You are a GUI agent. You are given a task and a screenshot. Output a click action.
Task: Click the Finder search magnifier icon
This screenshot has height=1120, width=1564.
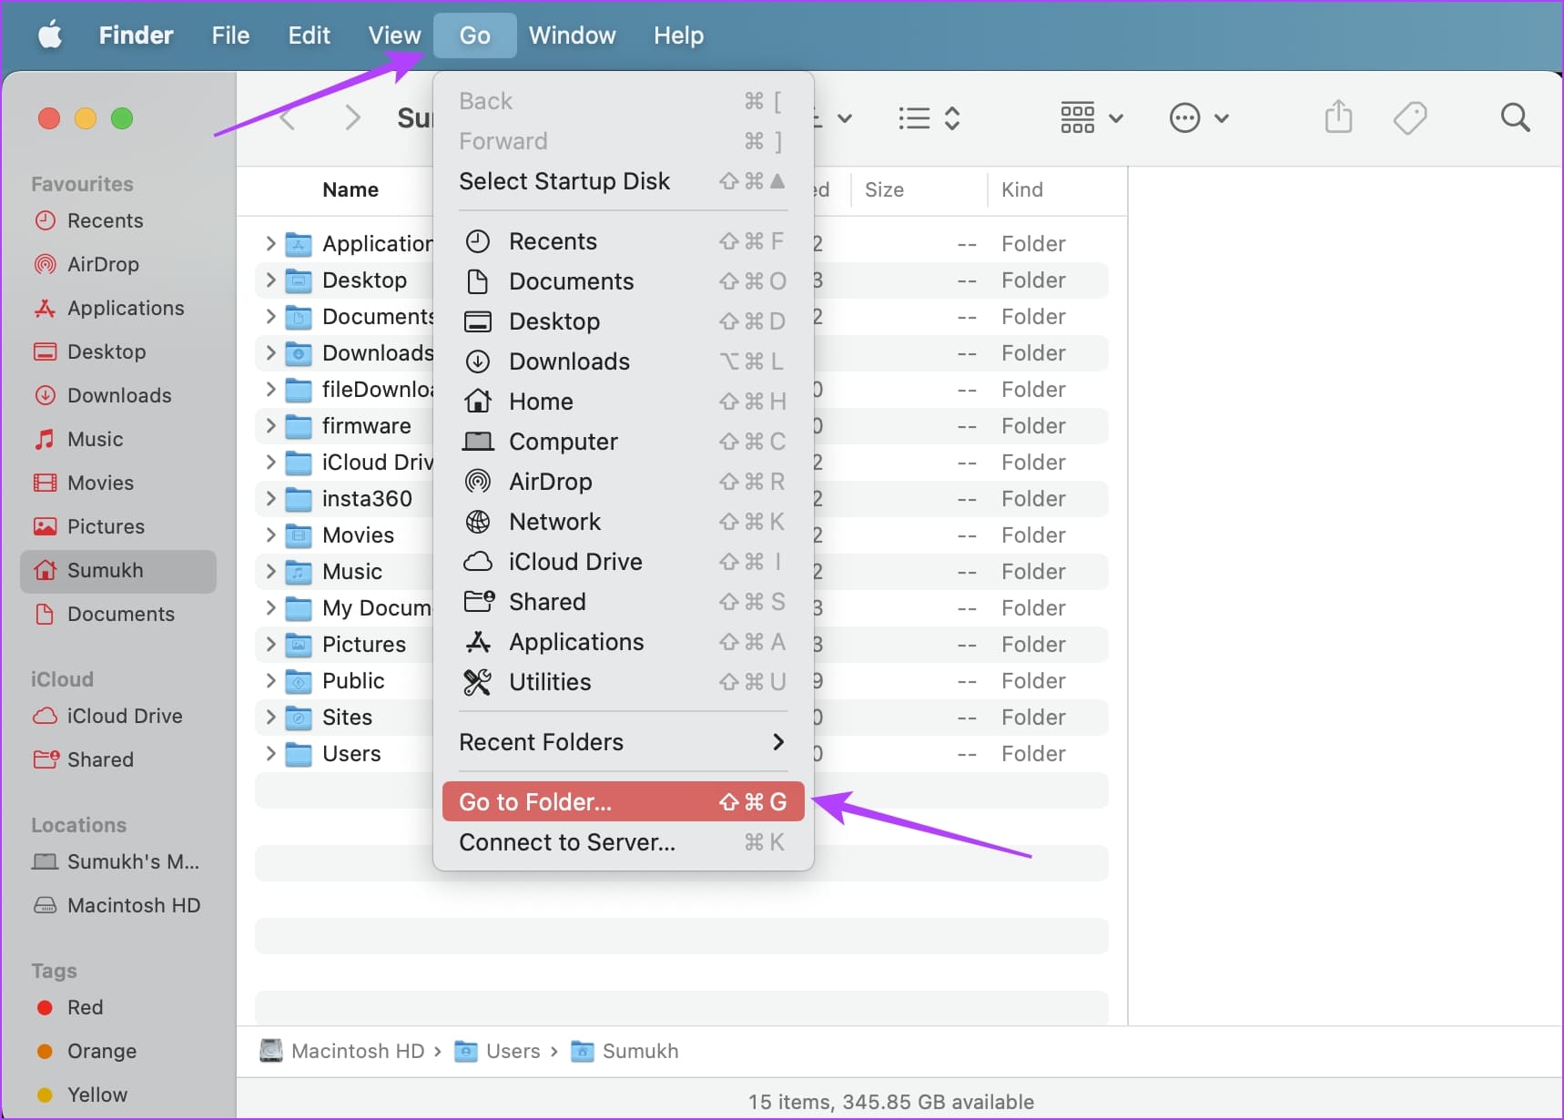(x=1515, y=117)
